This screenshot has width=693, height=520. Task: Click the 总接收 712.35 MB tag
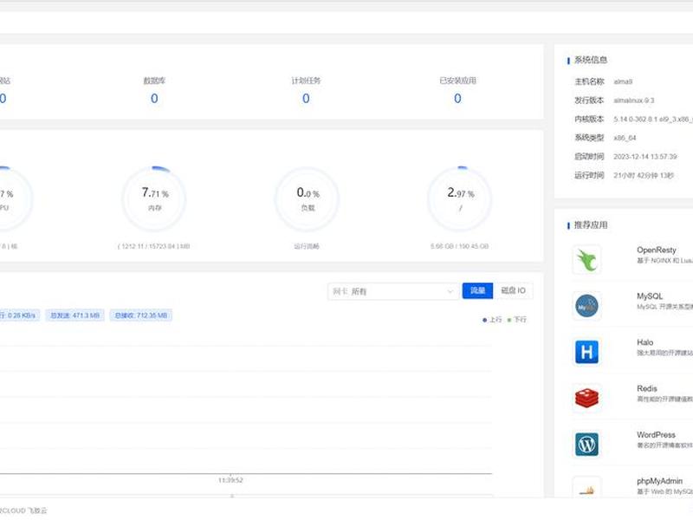point(141,315)
